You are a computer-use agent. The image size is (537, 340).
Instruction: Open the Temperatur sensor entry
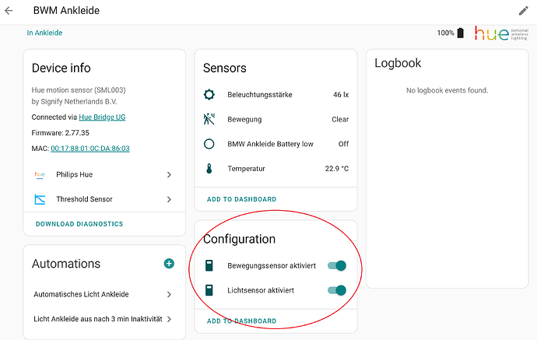click(276, 169)
